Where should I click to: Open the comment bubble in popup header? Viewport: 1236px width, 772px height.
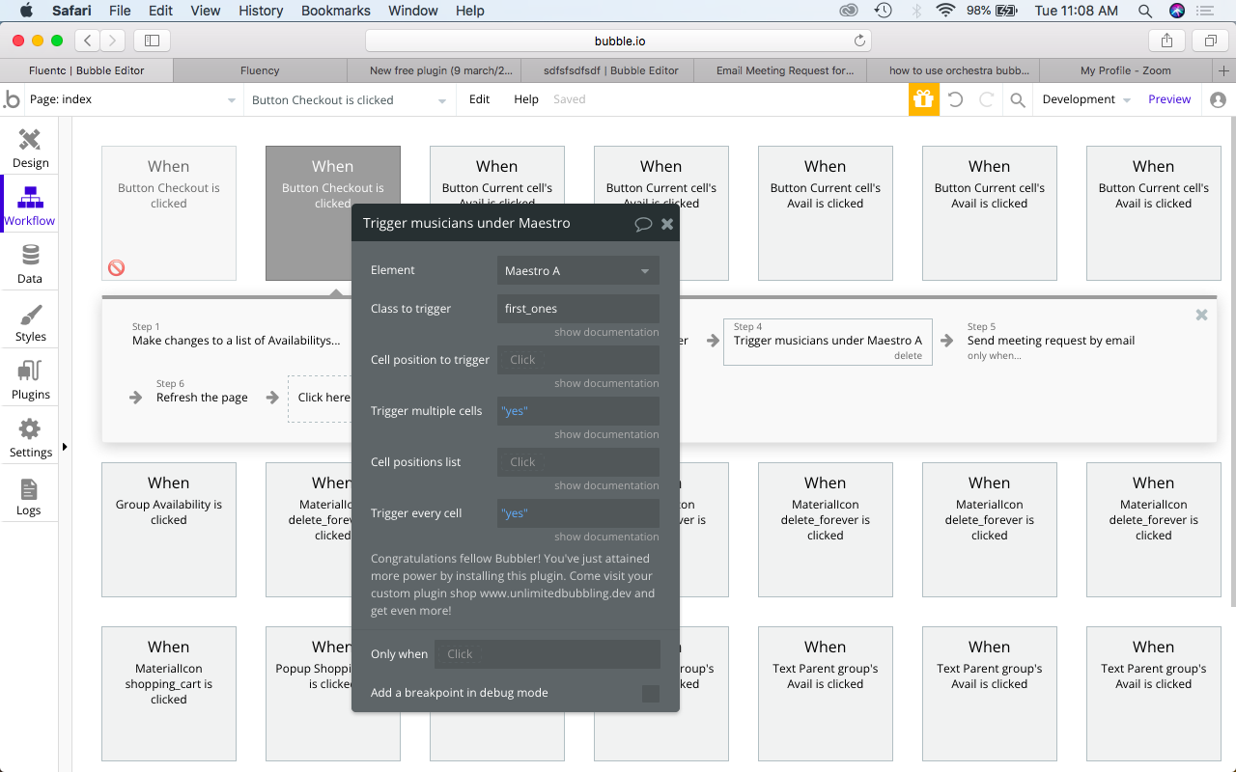tap(643, 224)
